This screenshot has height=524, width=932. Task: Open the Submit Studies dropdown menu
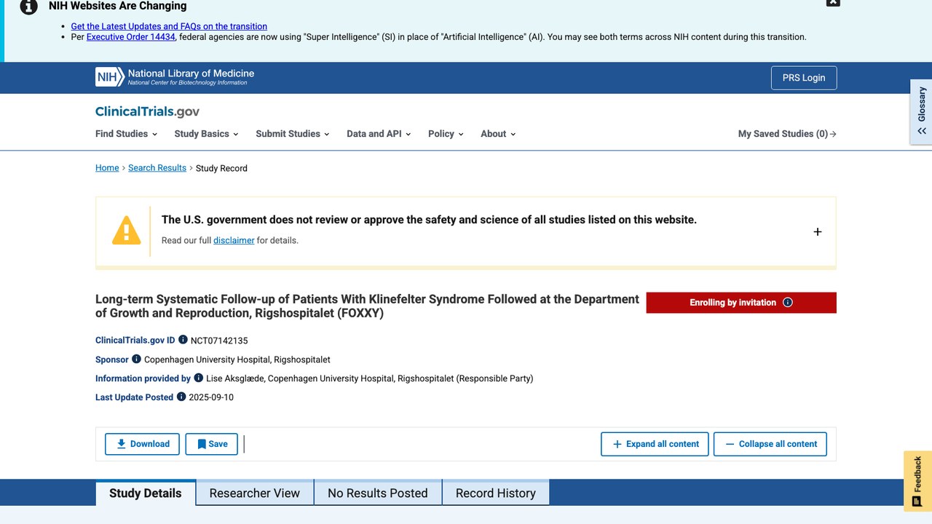point(293,134)
